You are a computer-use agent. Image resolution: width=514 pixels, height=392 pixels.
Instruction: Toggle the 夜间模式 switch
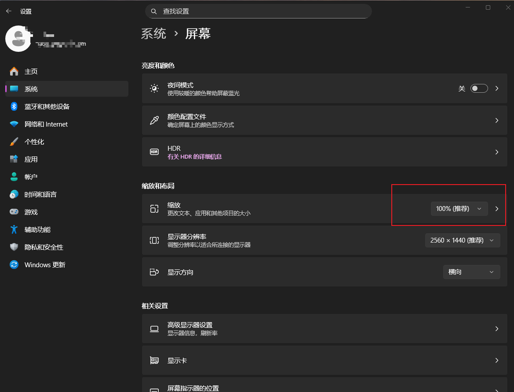pyautogui.click(x=479, y=88)
